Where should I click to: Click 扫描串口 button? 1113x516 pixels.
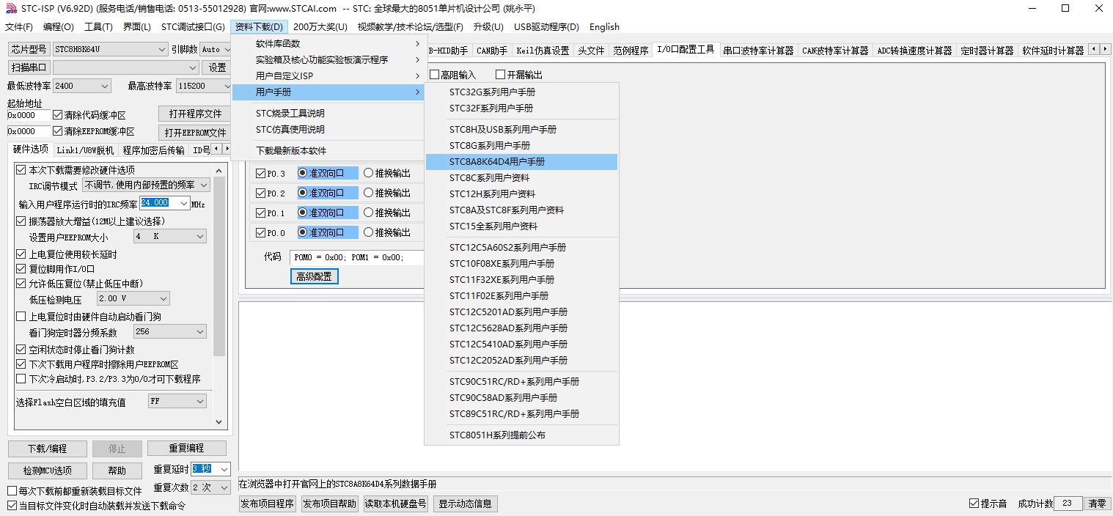click(28, 67)
